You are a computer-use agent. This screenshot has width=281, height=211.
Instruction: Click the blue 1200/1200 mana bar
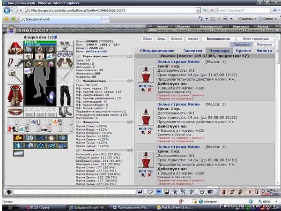(x=40, y=45)
